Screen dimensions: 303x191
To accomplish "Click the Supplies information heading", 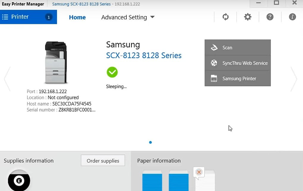I will click(x=29, y=161).
